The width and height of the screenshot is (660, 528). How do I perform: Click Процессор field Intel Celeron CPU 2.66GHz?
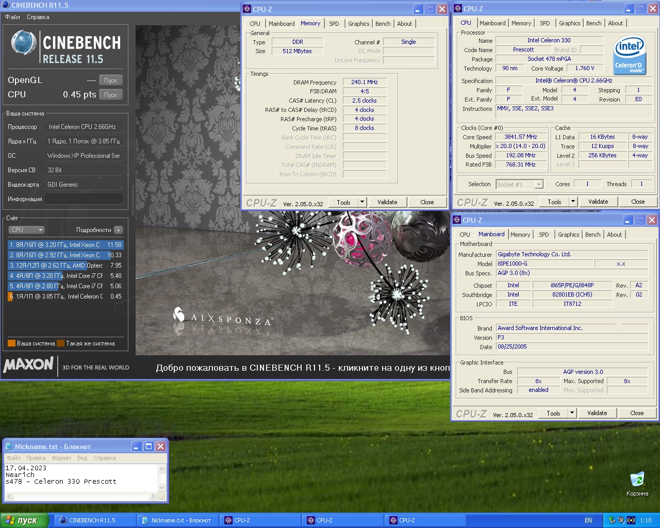[84, 127]
